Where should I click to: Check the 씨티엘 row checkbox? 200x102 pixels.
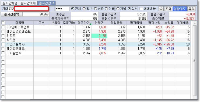point(3,40)
